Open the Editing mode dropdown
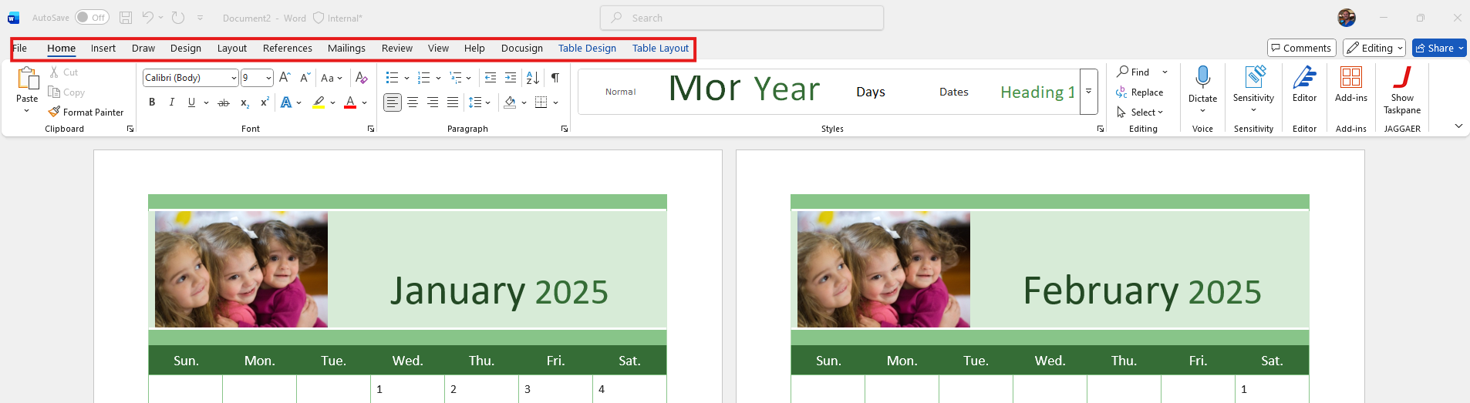Viewport: 1470px width, 403px height. [1374, 48]
